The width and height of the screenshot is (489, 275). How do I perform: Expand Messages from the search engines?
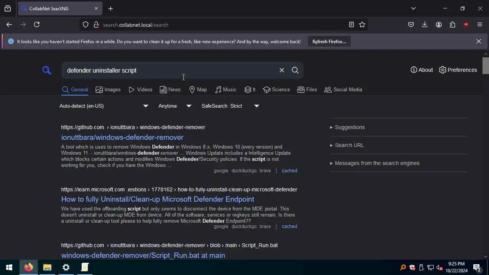click(x=375, y=163)
